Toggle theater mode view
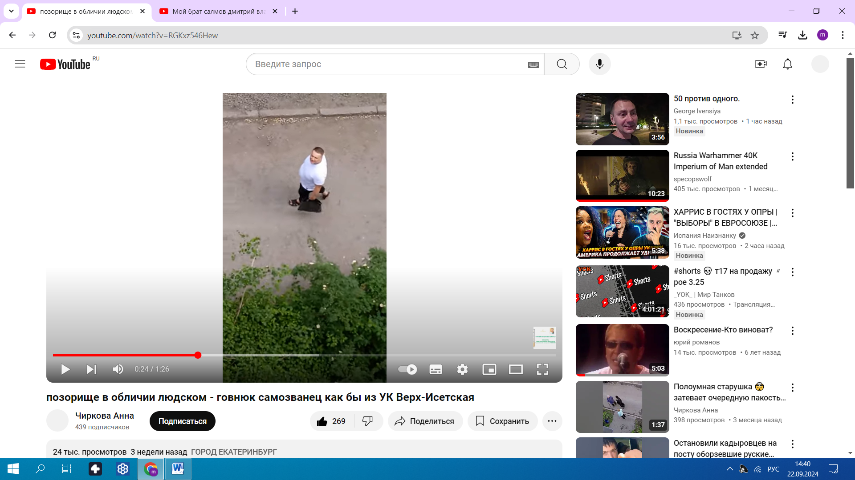The width and height of the screenshot is (855, 480). [516, 369]
